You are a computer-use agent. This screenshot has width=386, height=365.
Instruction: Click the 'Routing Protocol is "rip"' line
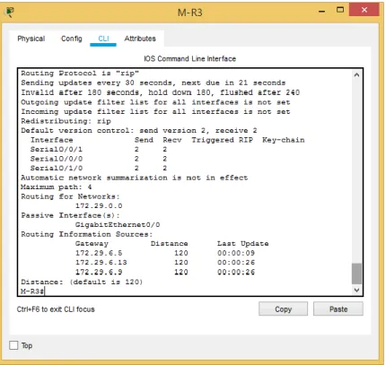80,74
